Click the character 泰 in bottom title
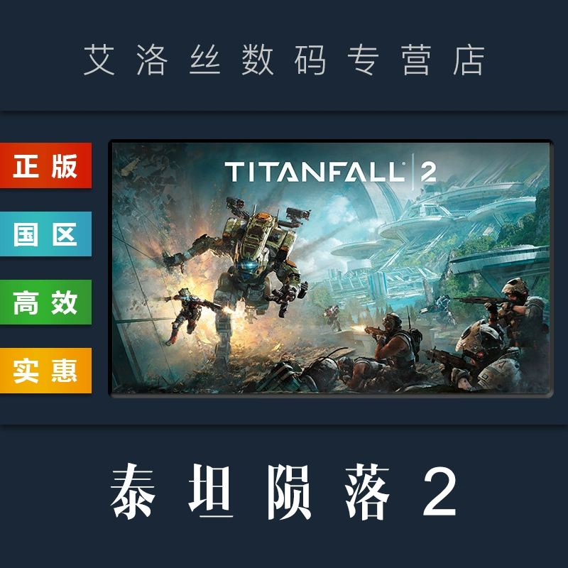Image resolution: width=568 pixels, height=568 pixels. [x=133, y=491]
